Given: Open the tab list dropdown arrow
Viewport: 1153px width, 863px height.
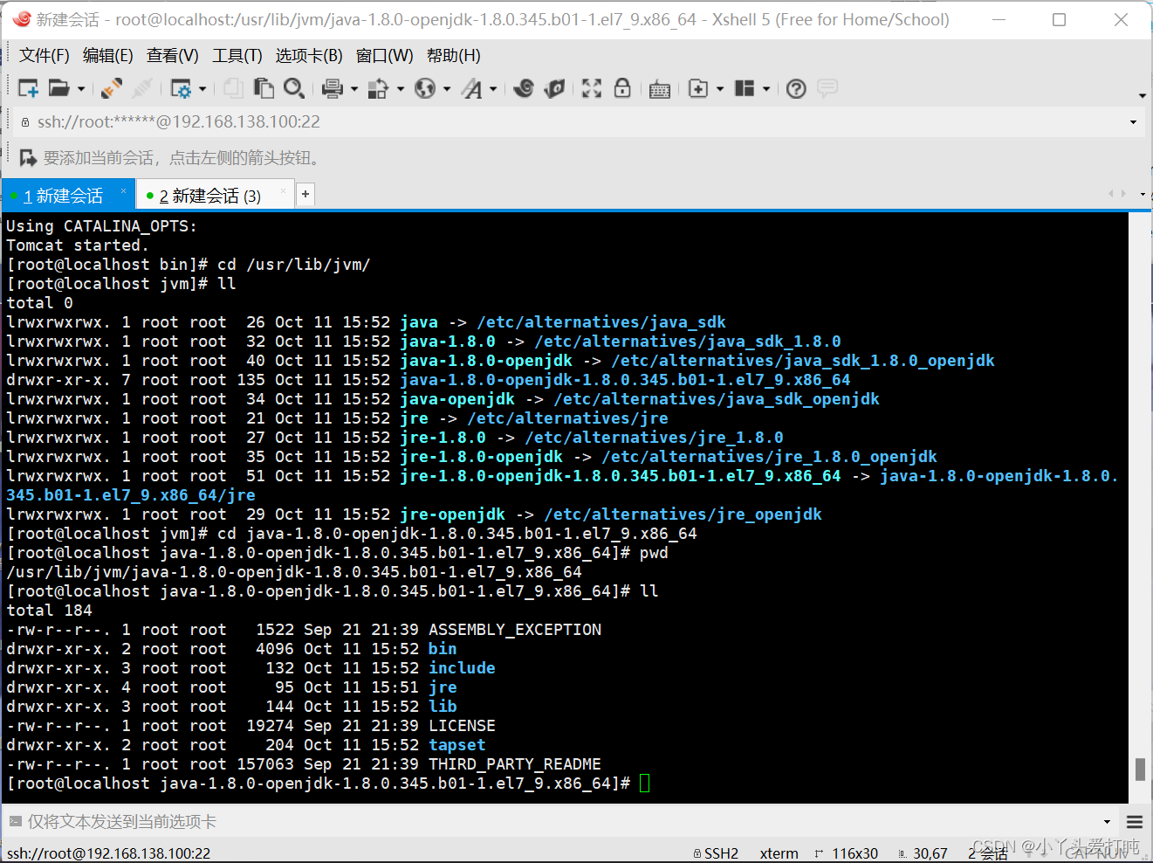Looking at the screenshot, I should [1143, 194].
